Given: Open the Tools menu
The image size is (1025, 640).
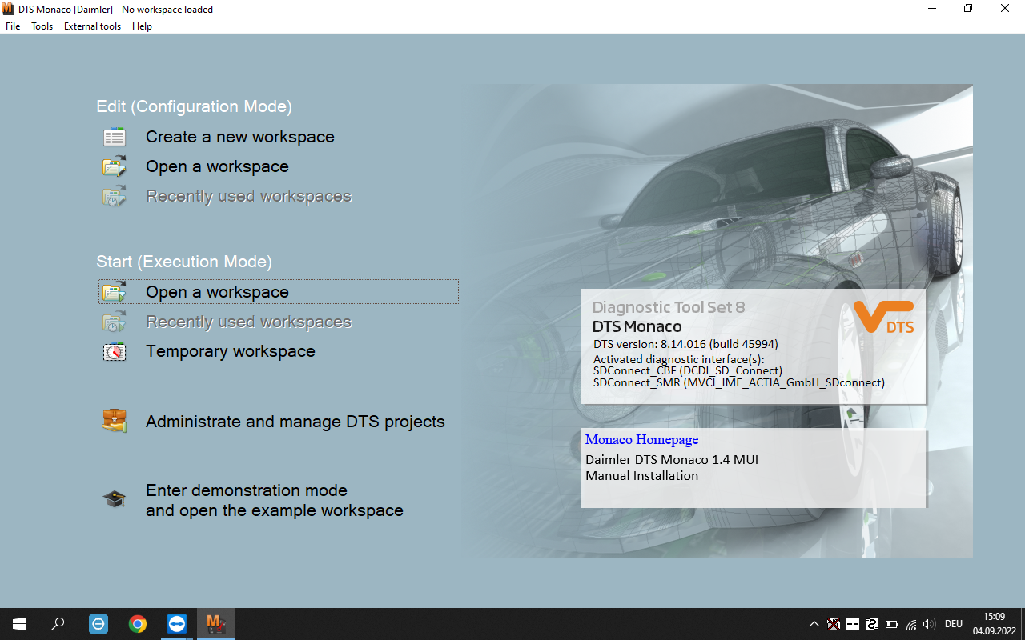Looking at the screenshot, I should [x=42, y=26].
